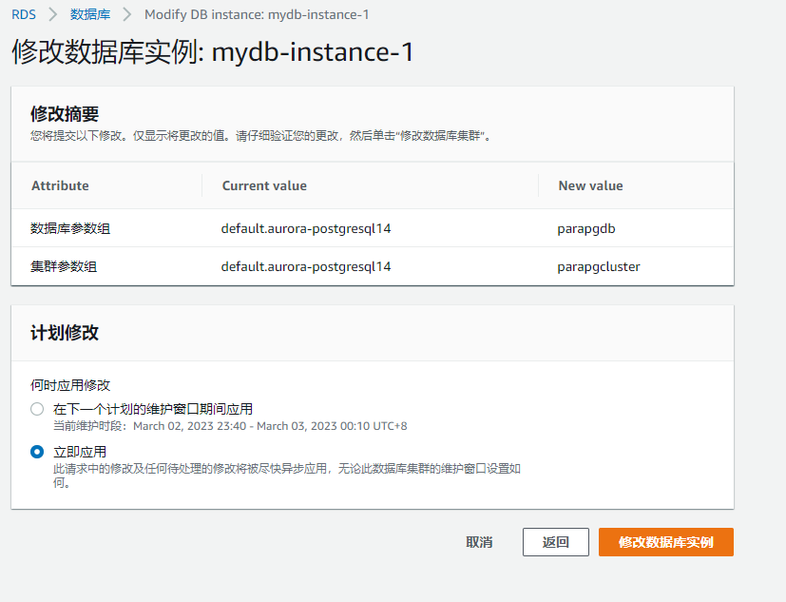Viewport: 786px width, 602px height.
Task: Click breadcrumb text Modify DB instance: mydb-instance-1
Action: tap(257, 14)
